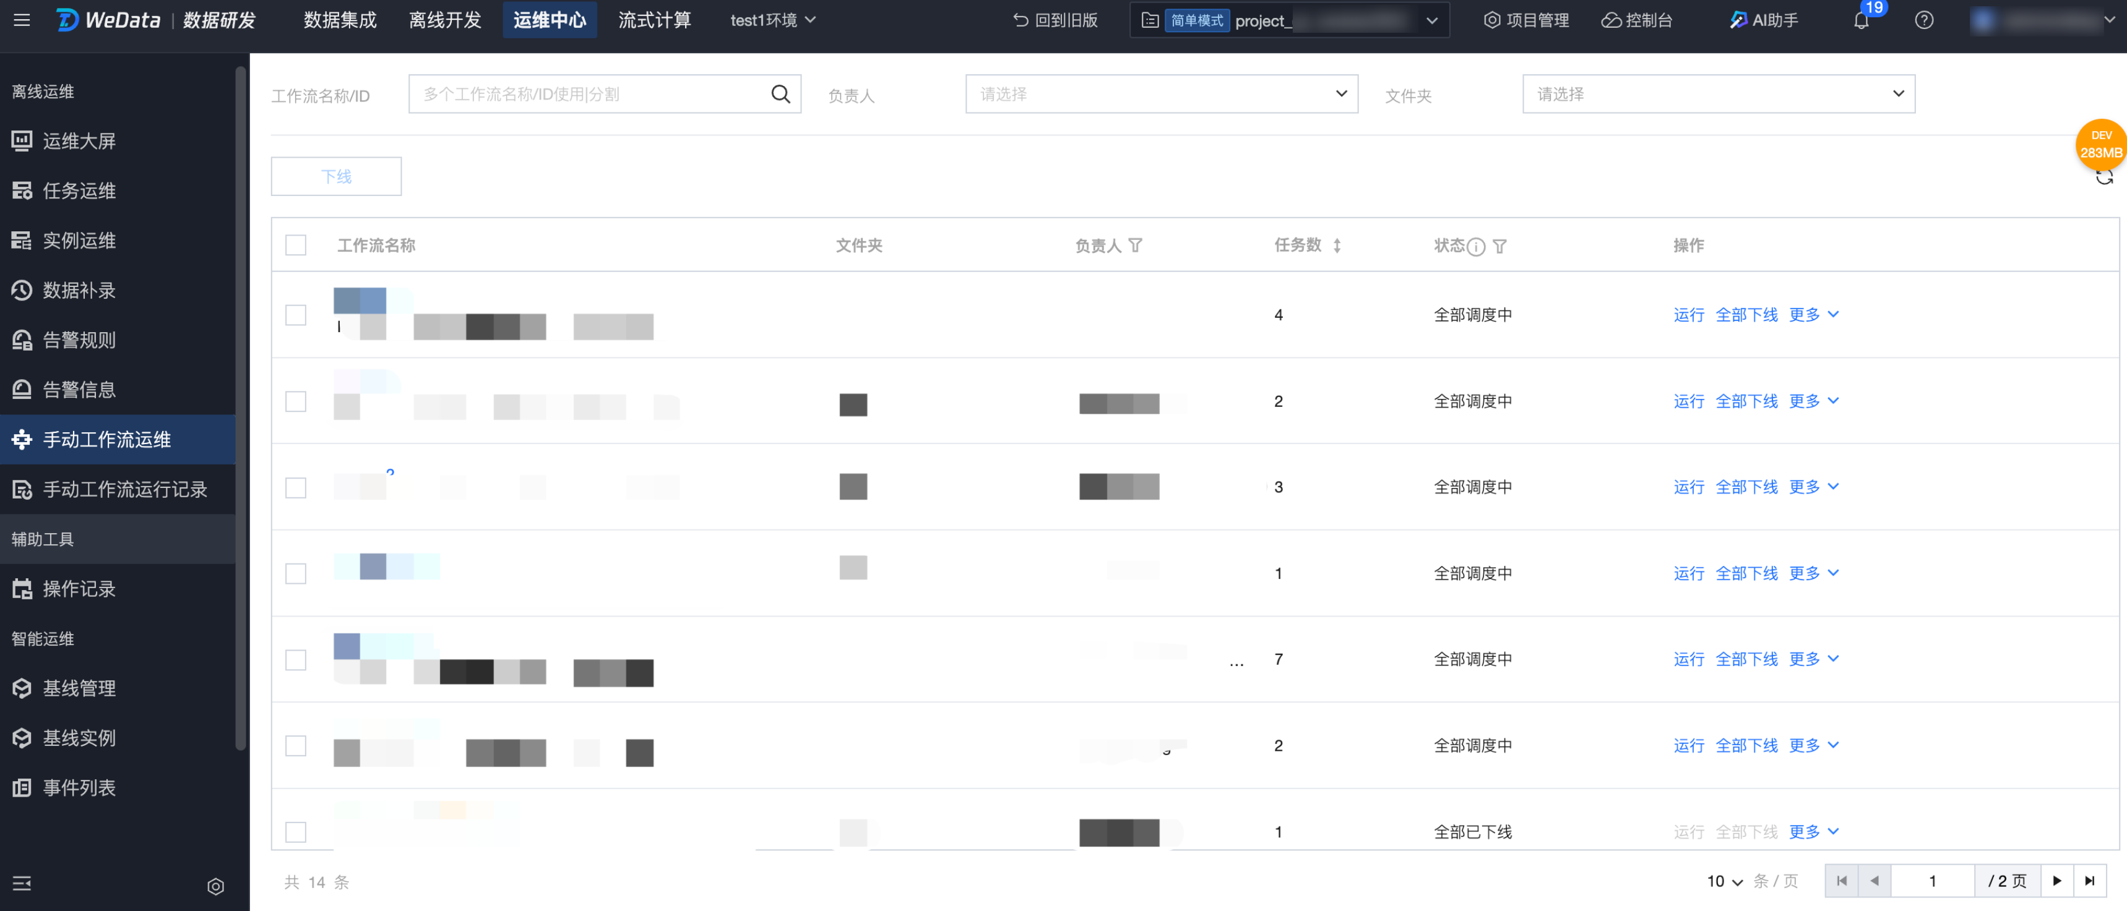Screen dimensions: 2127x911
Task: Open the notification bell icon
Action: pos(1860,20)
